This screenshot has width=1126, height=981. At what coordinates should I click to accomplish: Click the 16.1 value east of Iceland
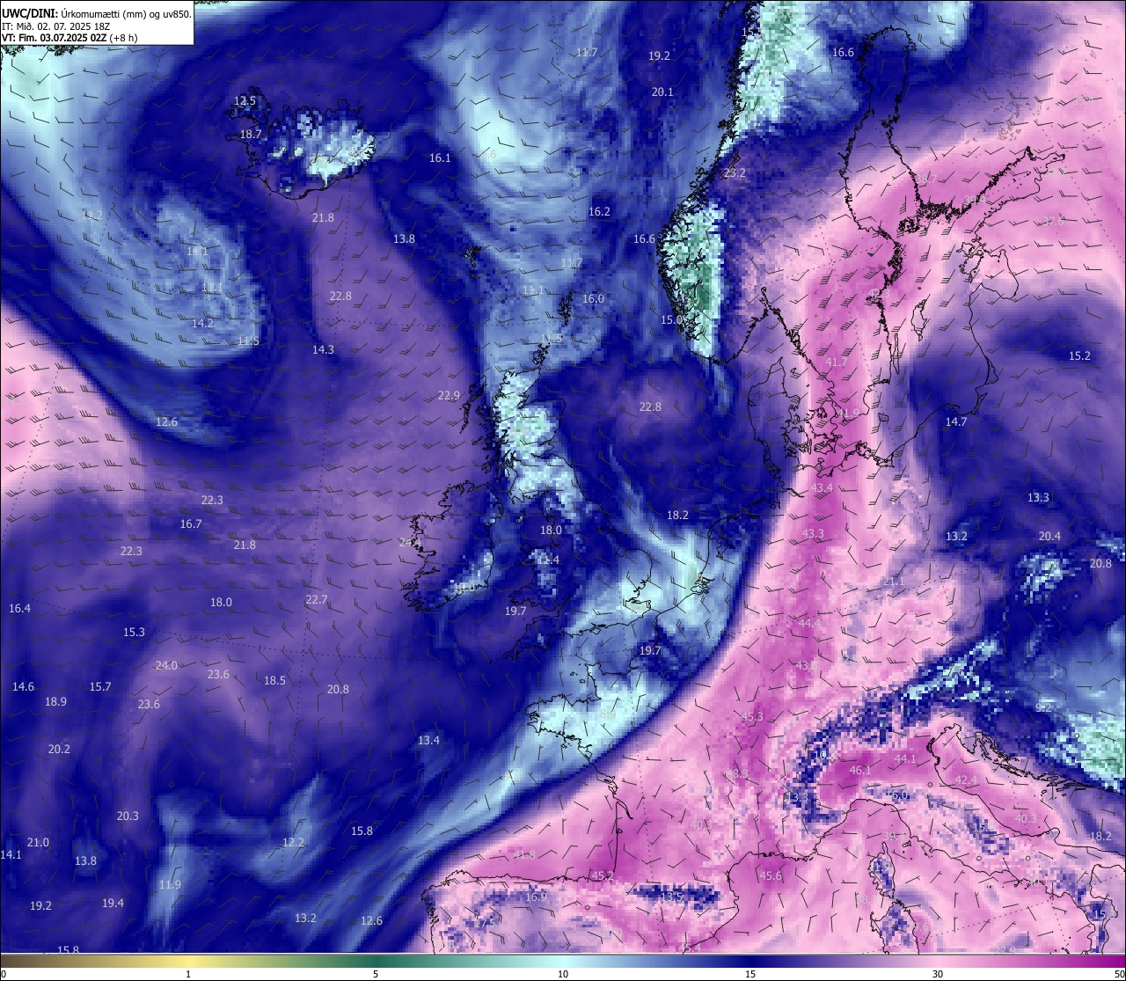[440, 158]
